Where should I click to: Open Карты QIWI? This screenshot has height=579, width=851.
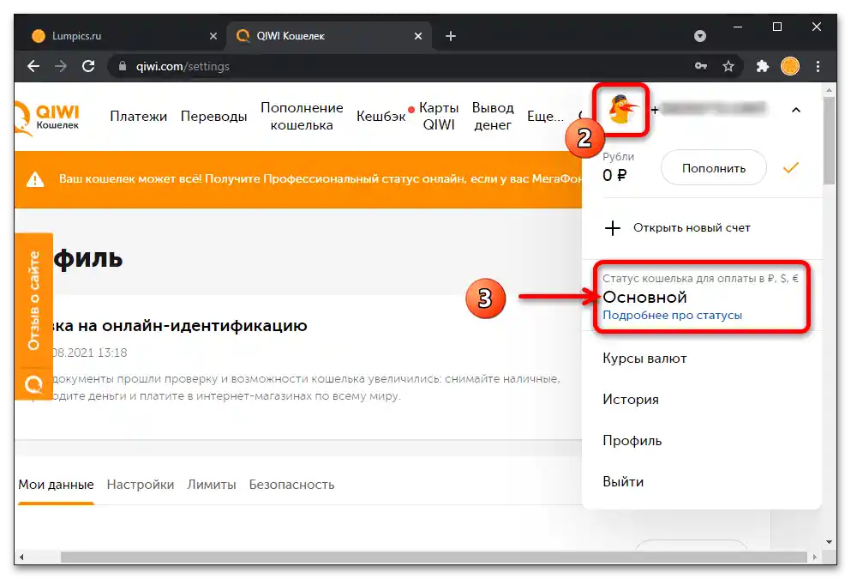[x=439, y=117]
